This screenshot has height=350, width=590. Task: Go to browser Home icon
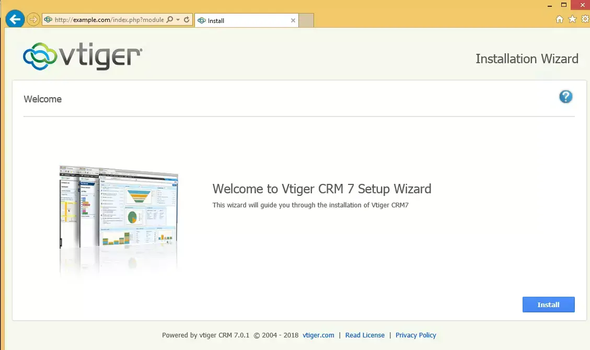click(x=560, y=19)
